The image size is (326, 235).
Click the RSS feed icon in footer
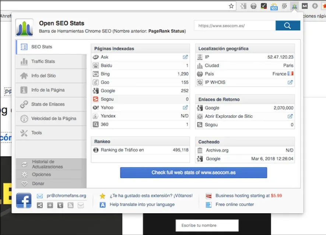(70, 206)
